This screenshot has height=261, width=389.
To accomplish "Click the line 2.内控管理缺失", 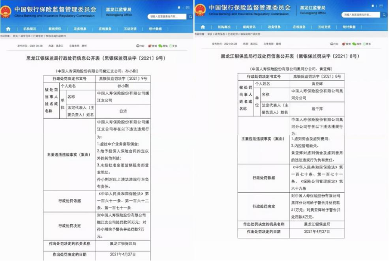I will pyautogui.click(x=305, y=146).
